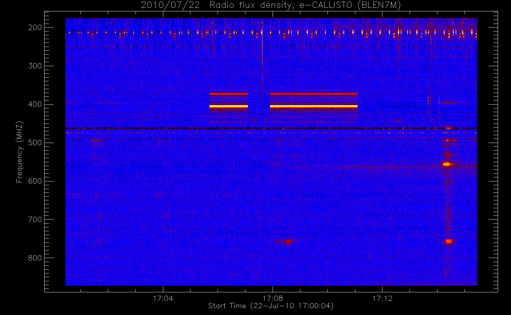This screenshot has height=315, width=511.
Task: Click the red band near 375 MHz after 17:08
Action: [314, 94]
